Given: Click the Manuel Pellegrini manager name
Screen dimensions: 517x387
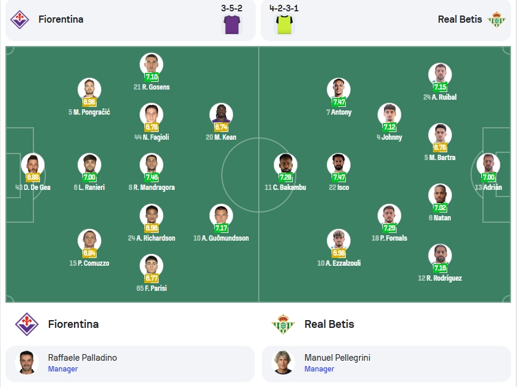Looking at the screenshot, I should click(x=338, y=358).
